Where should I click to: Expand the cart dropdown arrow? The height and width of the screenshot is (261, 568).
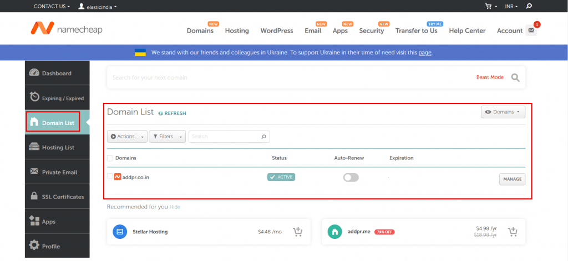[x=496, y=7]
